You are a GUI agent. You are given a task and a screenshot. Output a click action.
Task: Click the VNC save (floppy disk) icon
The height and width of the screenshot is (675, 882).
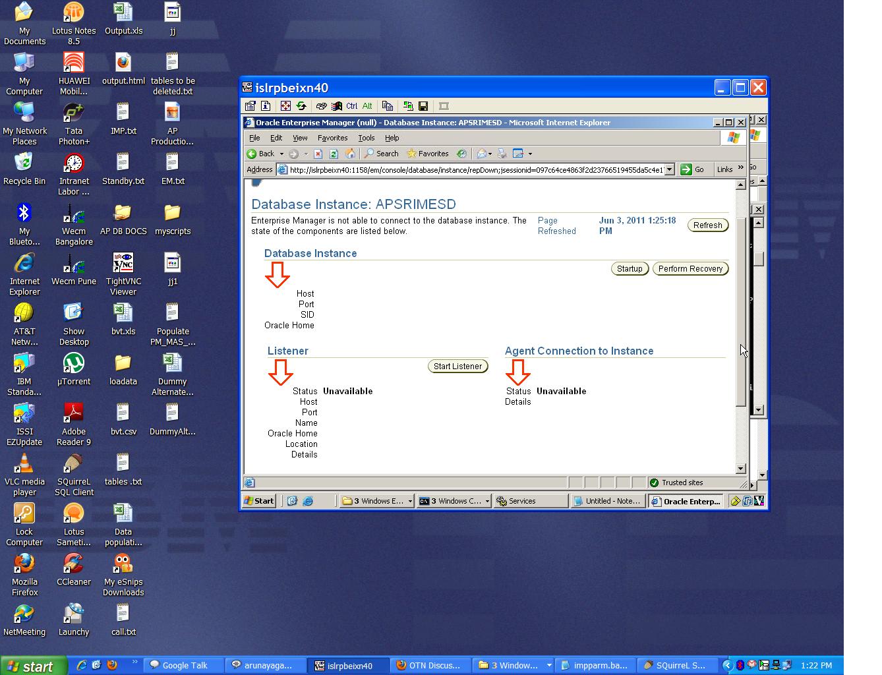423,106
